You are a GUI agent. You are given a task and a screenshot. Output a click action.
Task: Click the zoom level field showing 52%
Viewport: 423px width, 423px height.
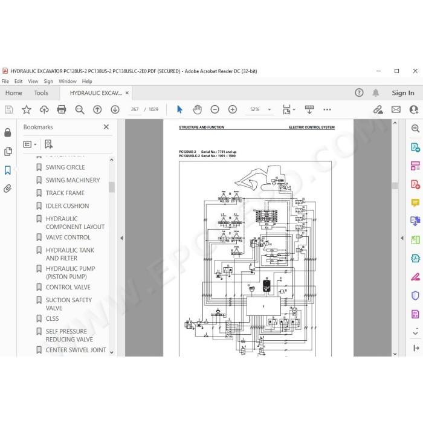(x=254, y=109)
